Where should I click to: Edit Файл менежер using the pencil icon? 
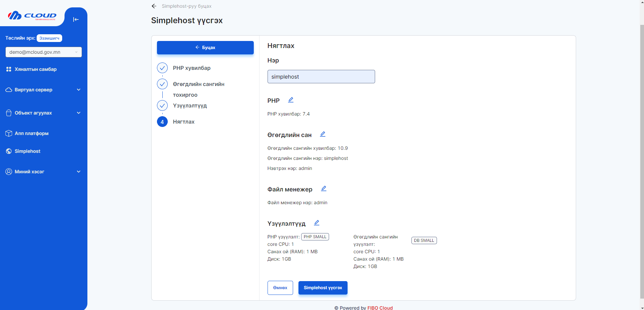pos(324,188)
